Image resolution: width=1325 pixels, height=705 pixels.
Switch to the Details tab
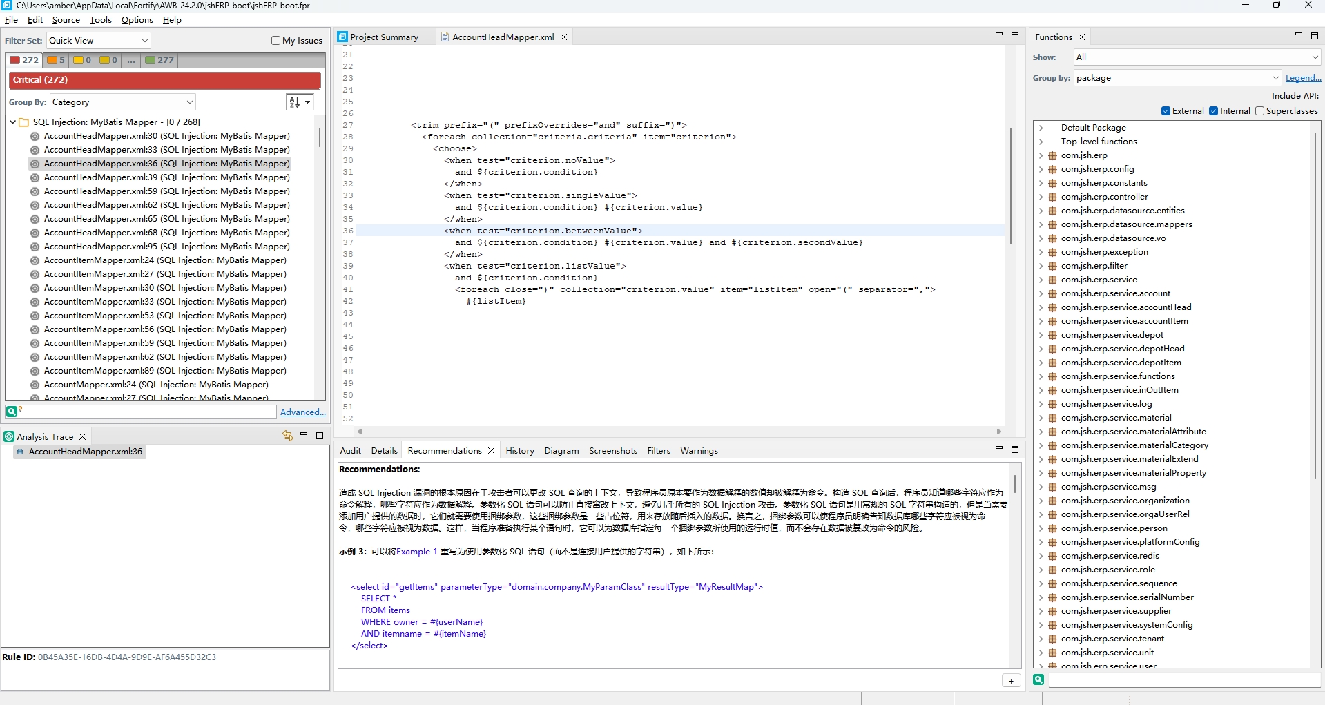(x=384, y=451)
